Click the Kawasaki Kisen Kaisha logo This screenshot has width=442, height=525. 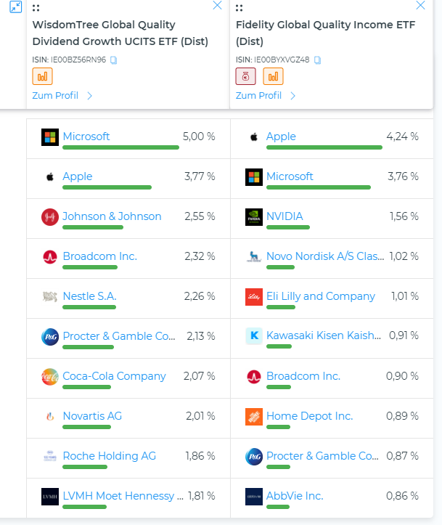[x=253, y=336]
